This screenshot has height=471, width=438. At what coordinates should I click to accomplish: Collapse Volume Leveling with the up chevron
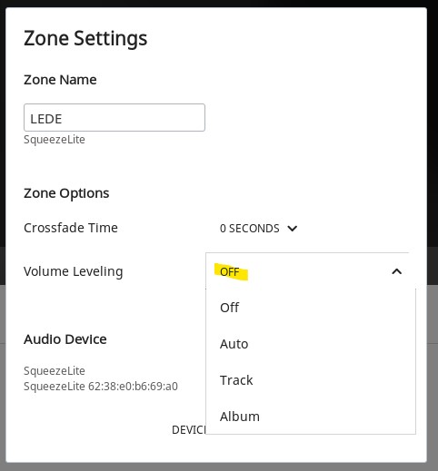(x=397, y=271)
